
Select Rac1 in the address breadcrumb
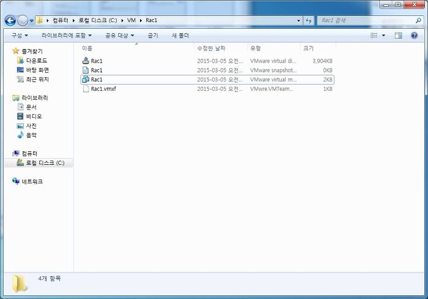tap(152, 20)
